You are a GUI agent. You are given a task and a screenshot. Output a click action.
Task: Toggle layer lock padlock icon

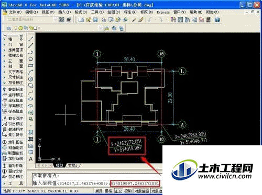click(31, 28)
